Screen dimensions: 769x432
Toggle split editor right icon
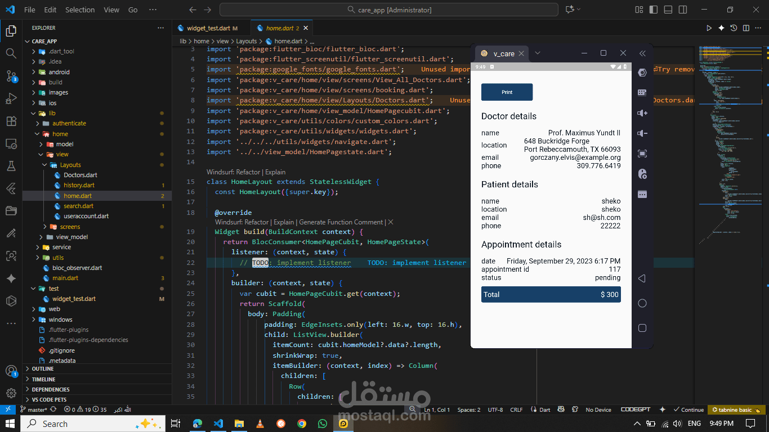coord(746,28)
